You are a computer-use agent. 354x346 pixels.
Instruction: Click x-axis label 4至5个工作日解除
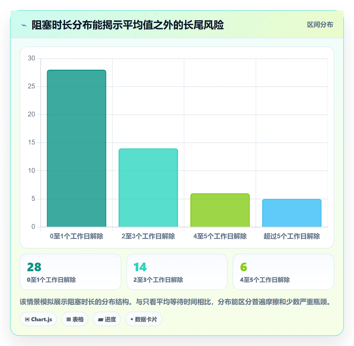[220, 236]
